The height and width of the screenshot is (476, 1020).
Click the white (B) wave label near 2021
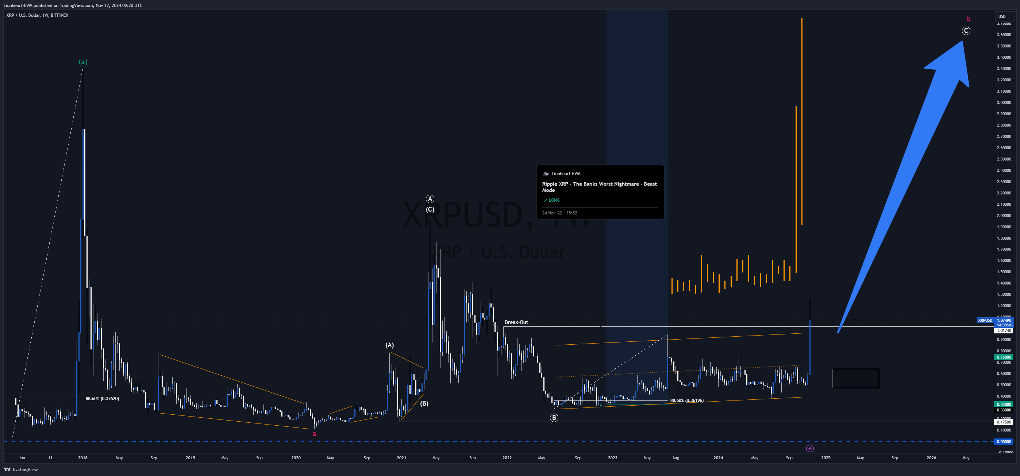(424, 403)
